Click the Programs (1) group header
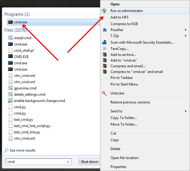 coord(17,14)
